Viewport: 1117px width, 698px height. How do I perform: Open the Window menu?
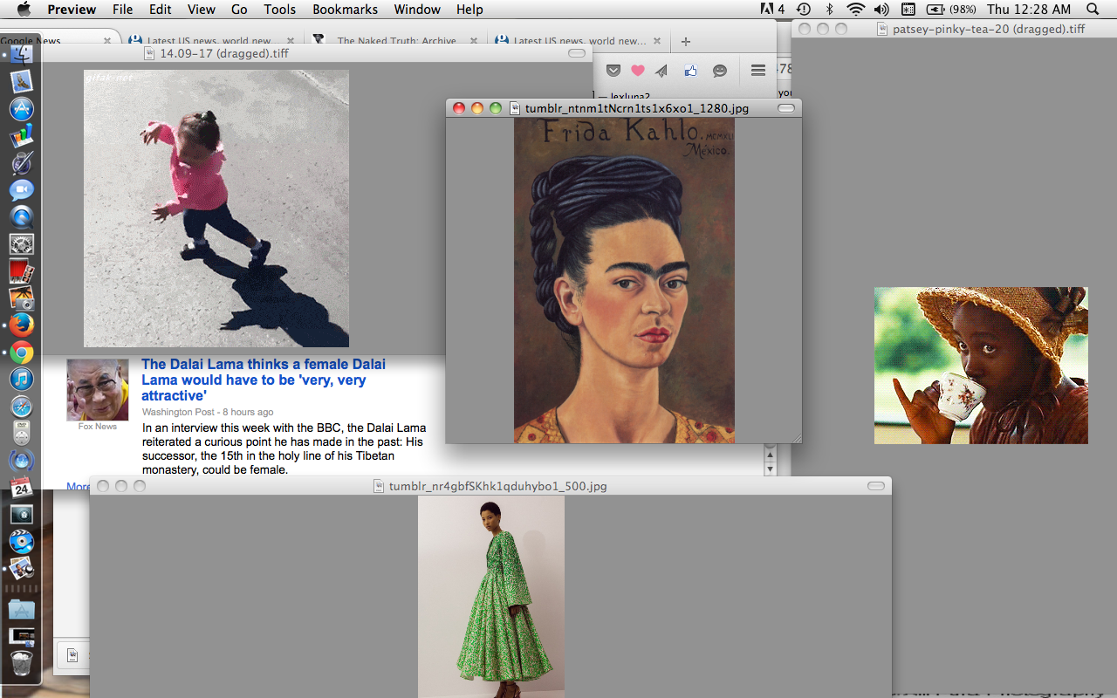[417, 10]
